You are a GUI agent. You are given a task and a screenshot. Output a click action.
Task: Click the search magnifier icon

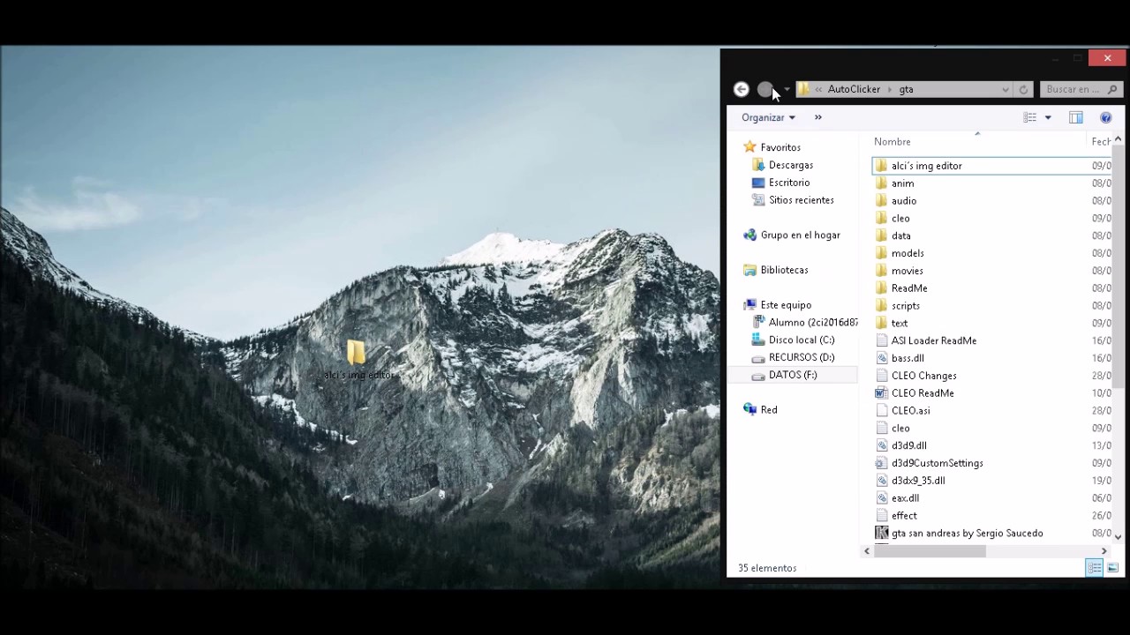pyautogui.click(x=1113, y=89)
